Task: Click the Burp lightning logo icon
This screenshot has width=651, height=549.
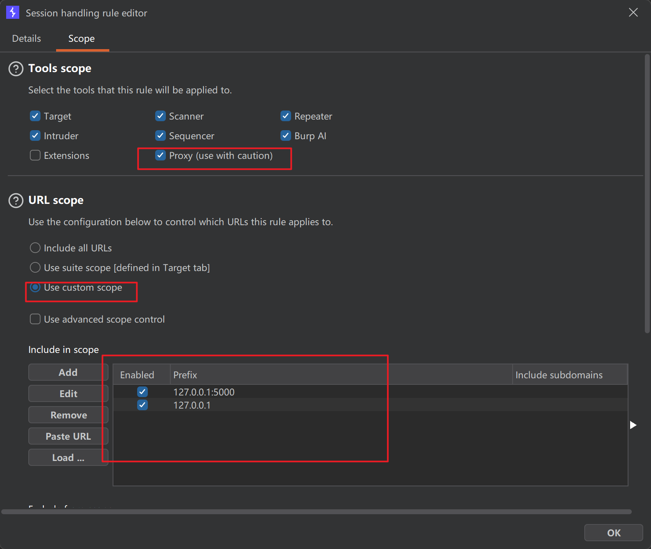Action: [13, 12]
